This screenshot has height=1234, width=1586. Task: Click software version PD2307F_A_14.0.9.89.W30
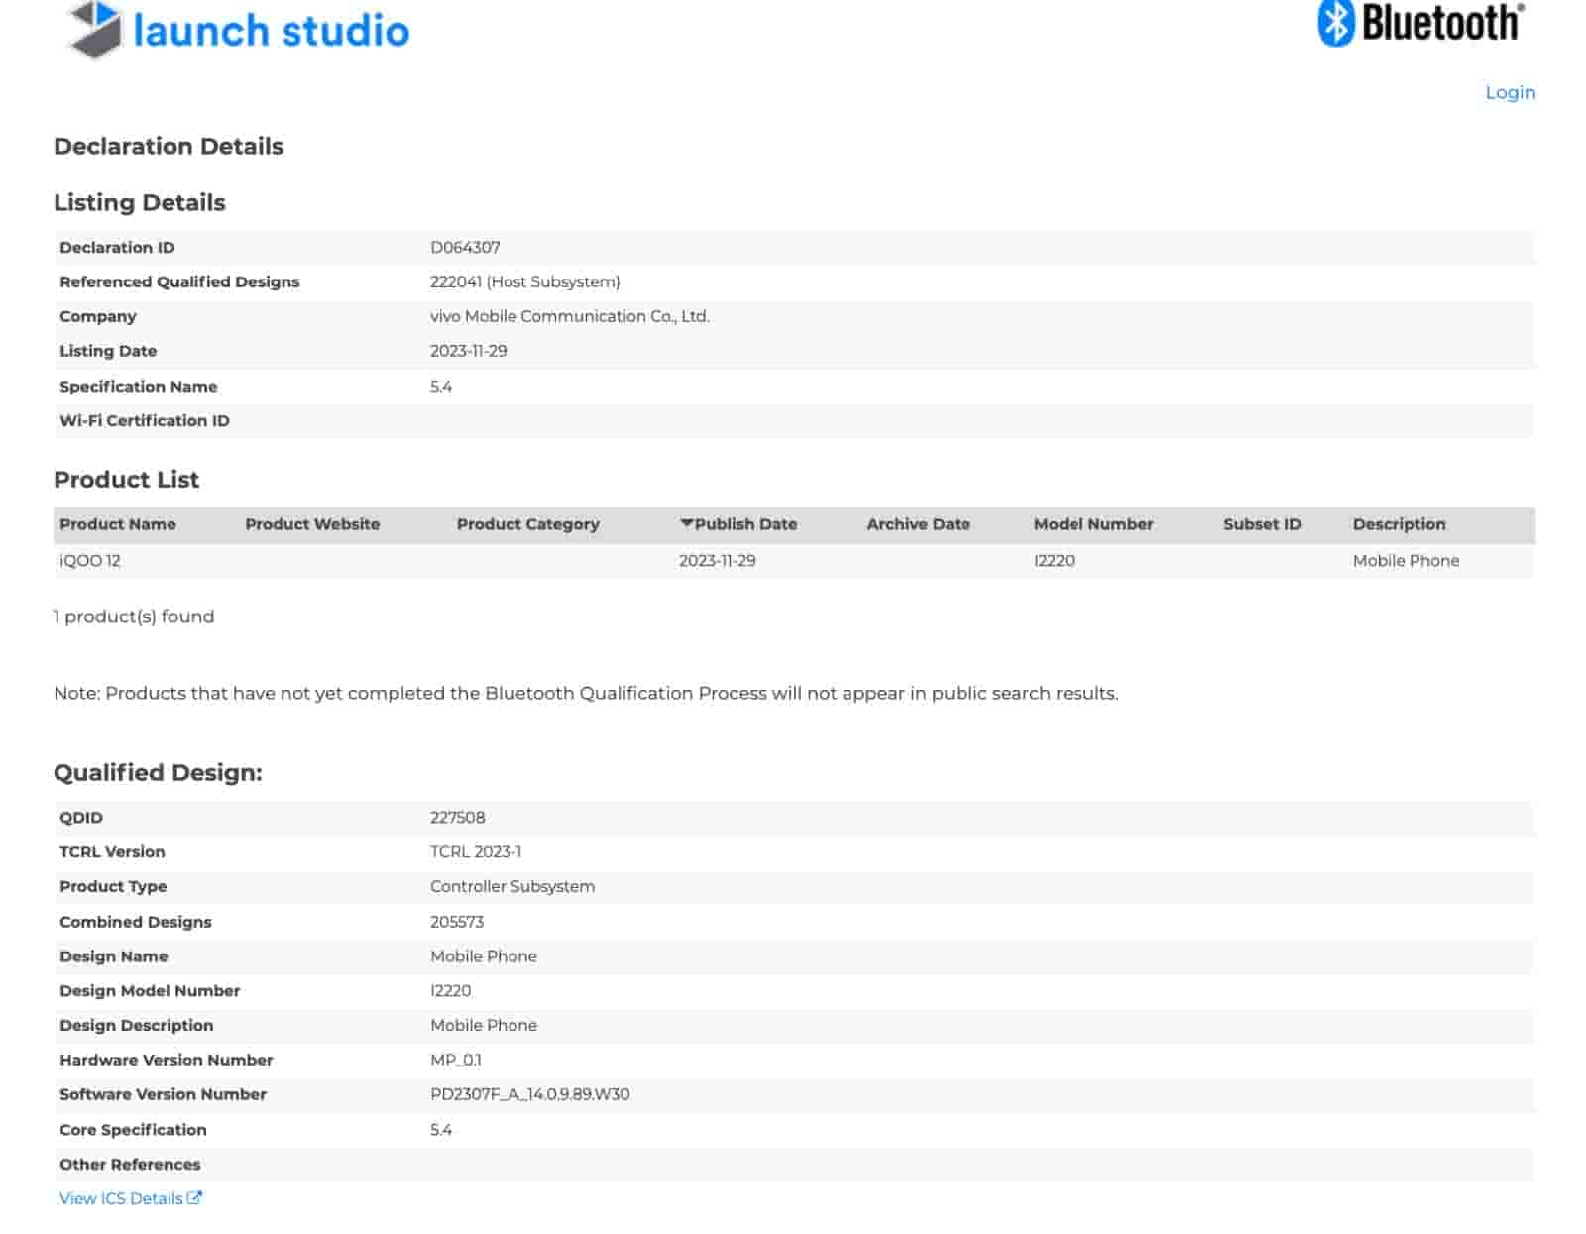[529, 1094]
